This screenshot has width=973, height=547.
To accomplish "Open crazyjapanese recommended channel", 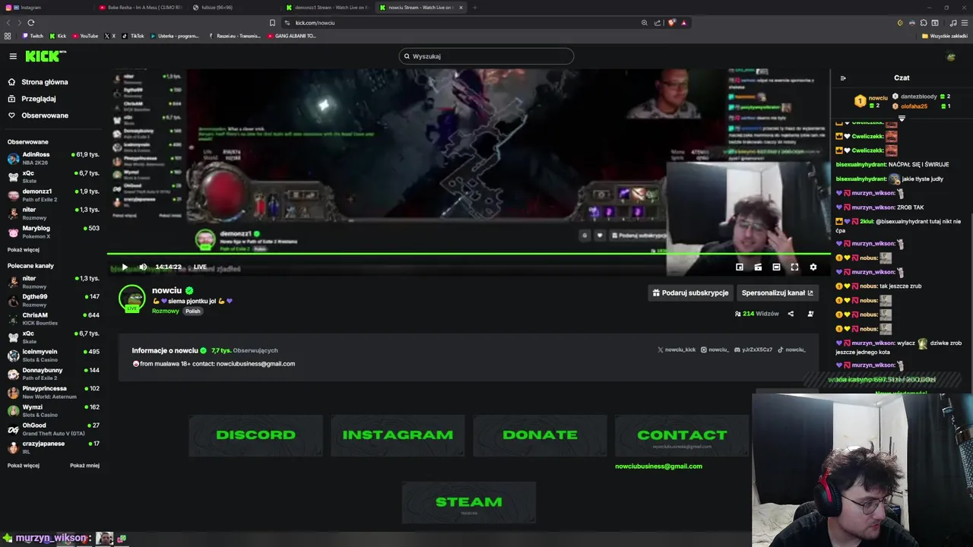I will pos(52,447).
